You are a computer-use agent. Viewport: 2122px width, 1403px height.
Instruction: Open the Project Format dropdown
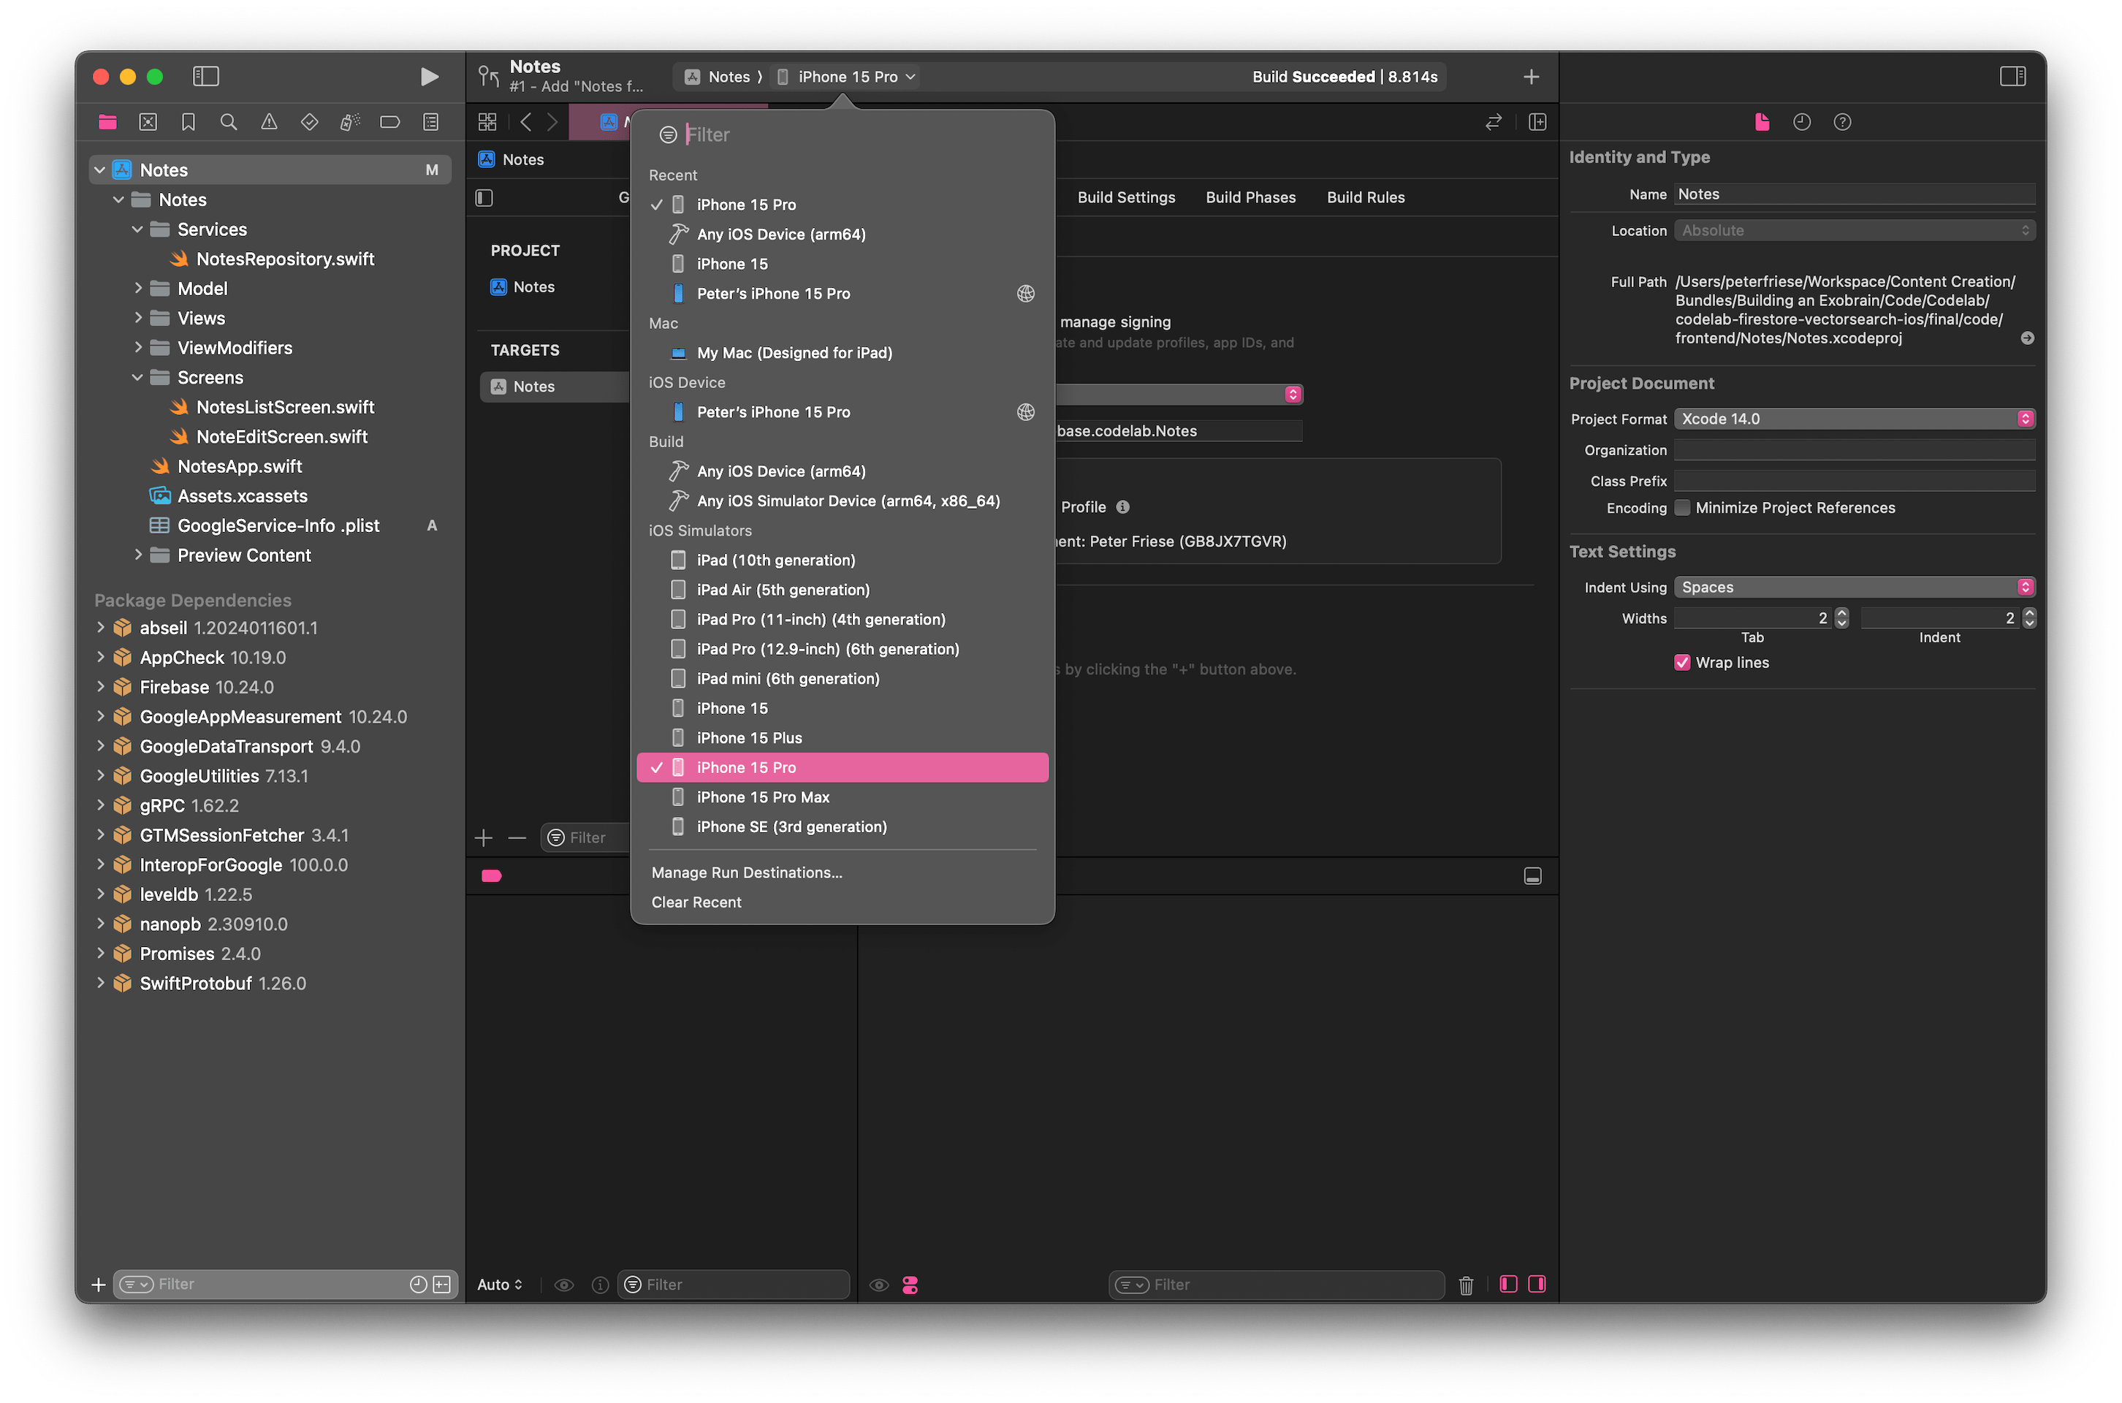coord(1856,418)
